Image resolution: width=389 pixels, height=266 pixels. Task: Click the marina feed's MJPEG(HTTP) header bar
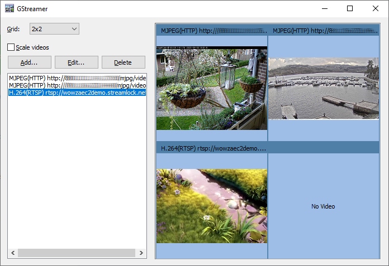324,30
